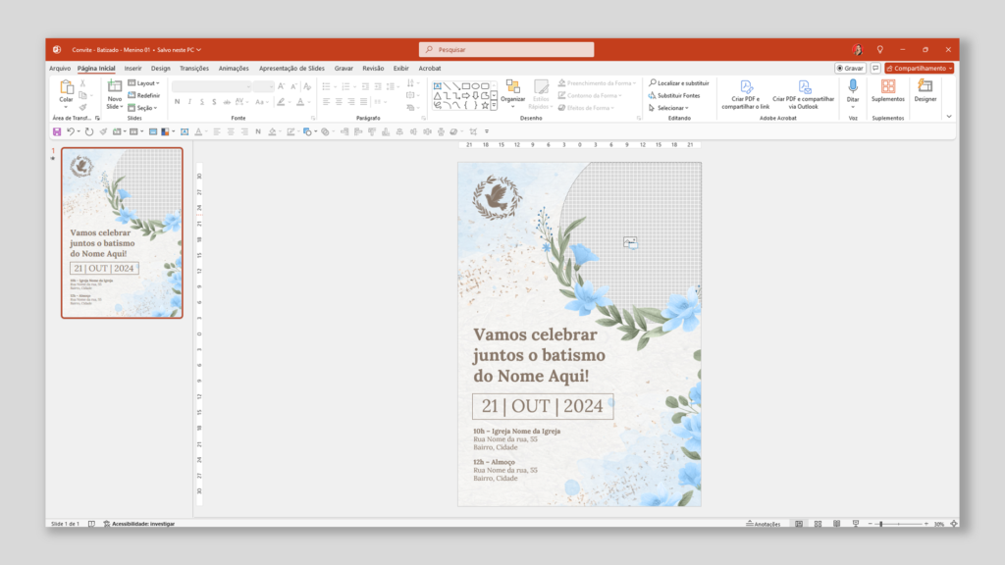This screenshot has height=565, width=1005.
Task: Click the scissors cut icon
Action: (x=82, y=84)
